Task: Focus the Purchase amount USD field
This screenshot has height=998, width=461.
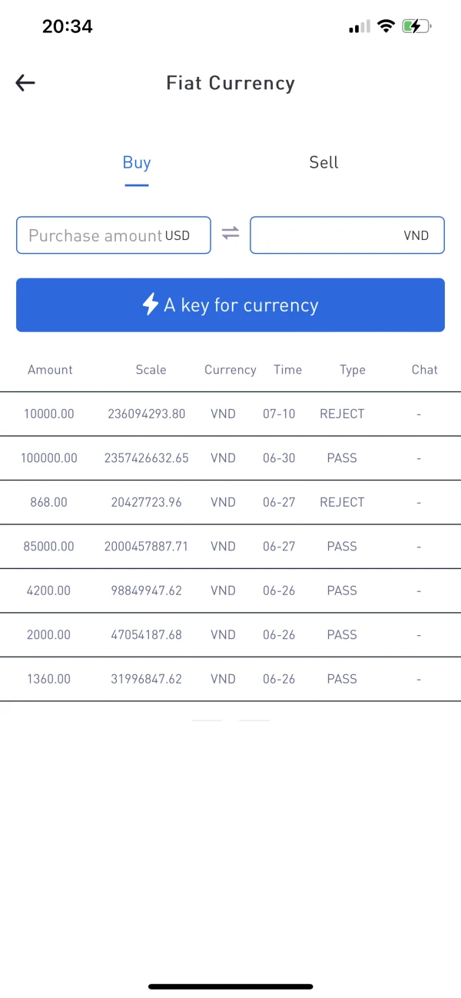Action: tap(113, 235)
